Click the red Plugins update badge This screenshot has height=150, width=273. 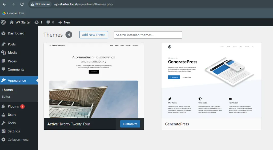22,106
